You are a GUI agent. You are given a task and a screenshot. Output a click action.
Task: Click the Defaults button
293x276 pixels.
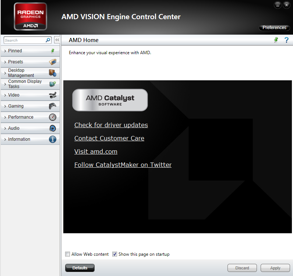pos(80,268)
